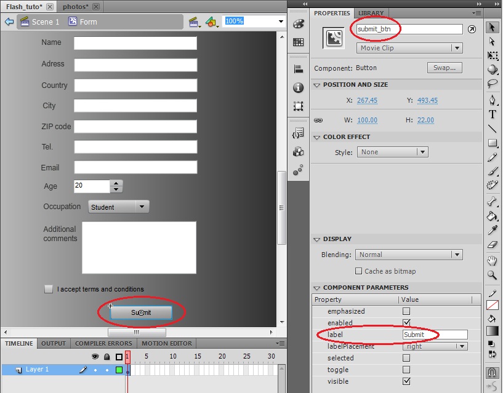Enable Cache as bitmap
Screen dimensions: 503x393
(358, 271)
